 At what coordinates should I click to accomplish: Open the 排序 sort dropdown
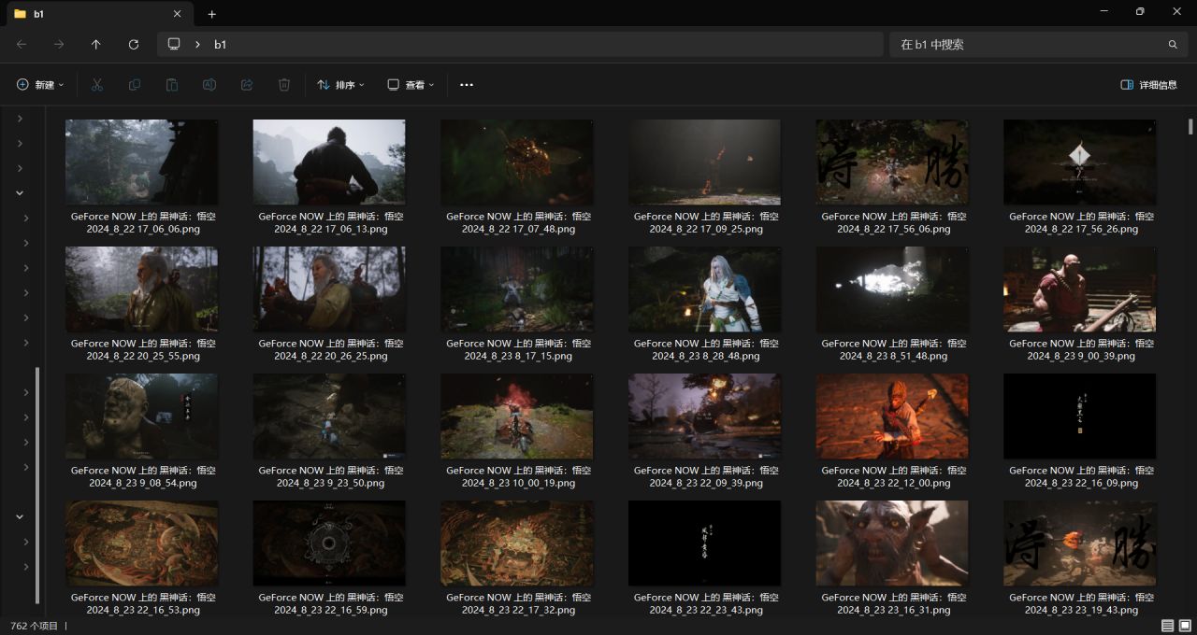(340, 85)
